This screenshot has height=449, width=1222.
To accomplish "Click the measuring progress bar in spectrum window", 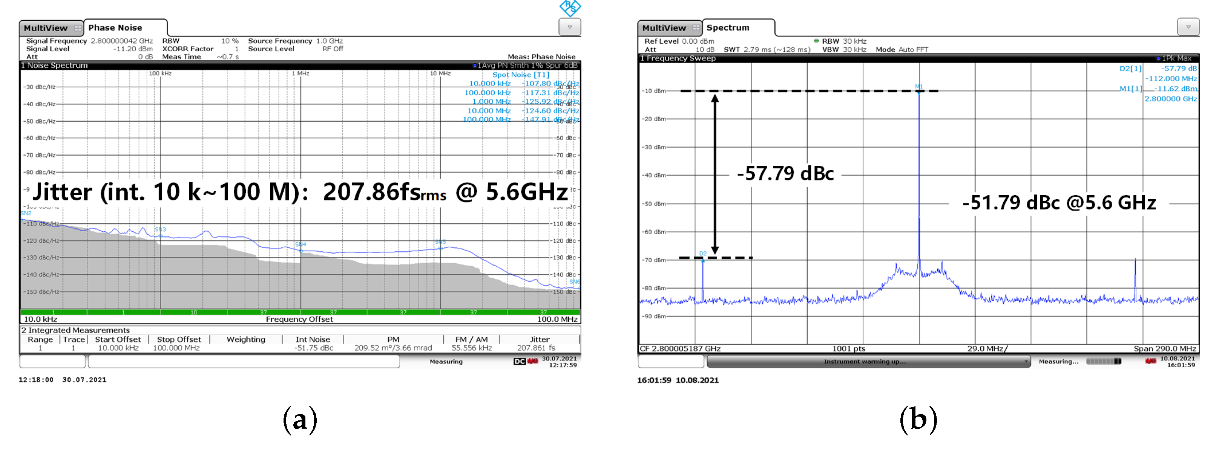I will (x=1103, y=361).
